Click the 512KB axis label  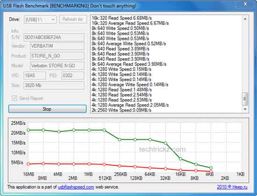(x=105, y=178)
